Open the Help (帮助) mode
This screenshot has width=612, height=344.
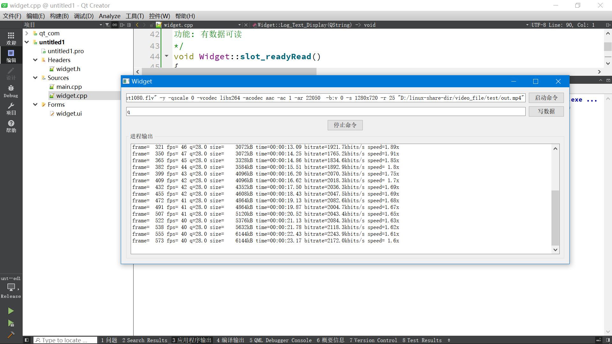[11, 126]
